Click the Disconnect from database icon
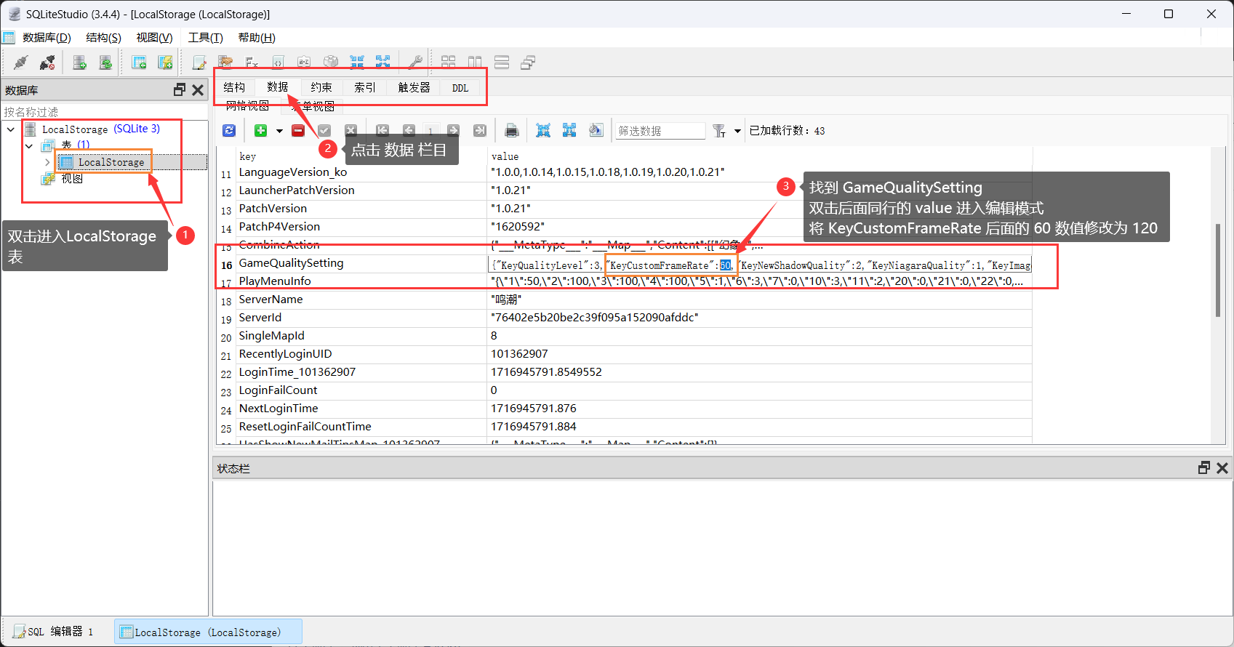1234x647 pixels. click(47, 63)
